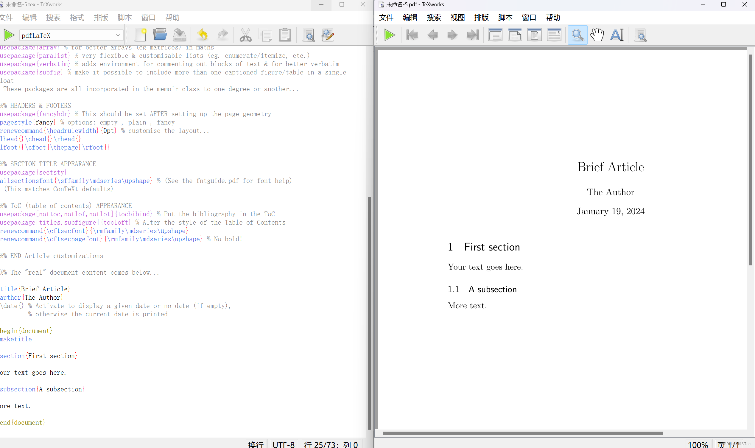Switch PDF to fit width view
Viewport: 755px width, 448px height.
515,35
